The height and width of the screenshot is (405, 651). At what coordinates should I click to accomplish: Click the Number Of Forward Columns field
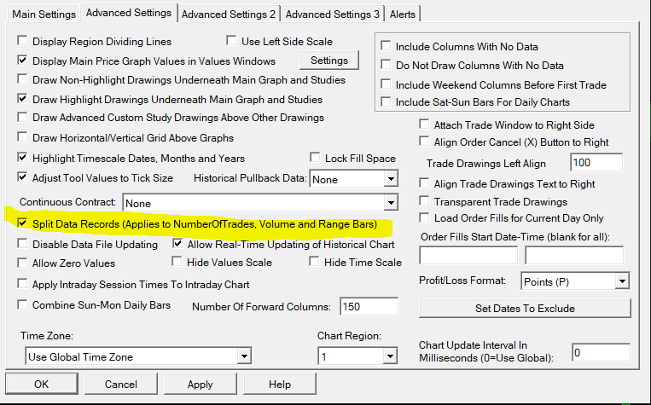369,307
